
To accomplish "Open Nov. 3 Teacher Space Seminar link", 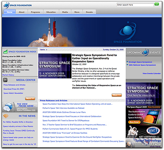I will coord(74,125).
